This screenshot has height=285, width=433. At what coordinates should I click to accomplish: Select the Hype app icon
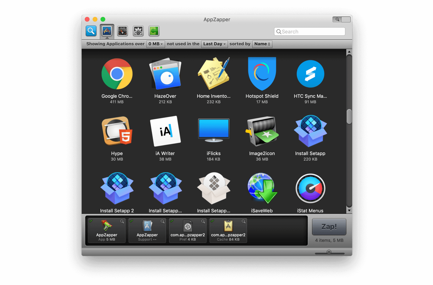[x=117, y=131]
